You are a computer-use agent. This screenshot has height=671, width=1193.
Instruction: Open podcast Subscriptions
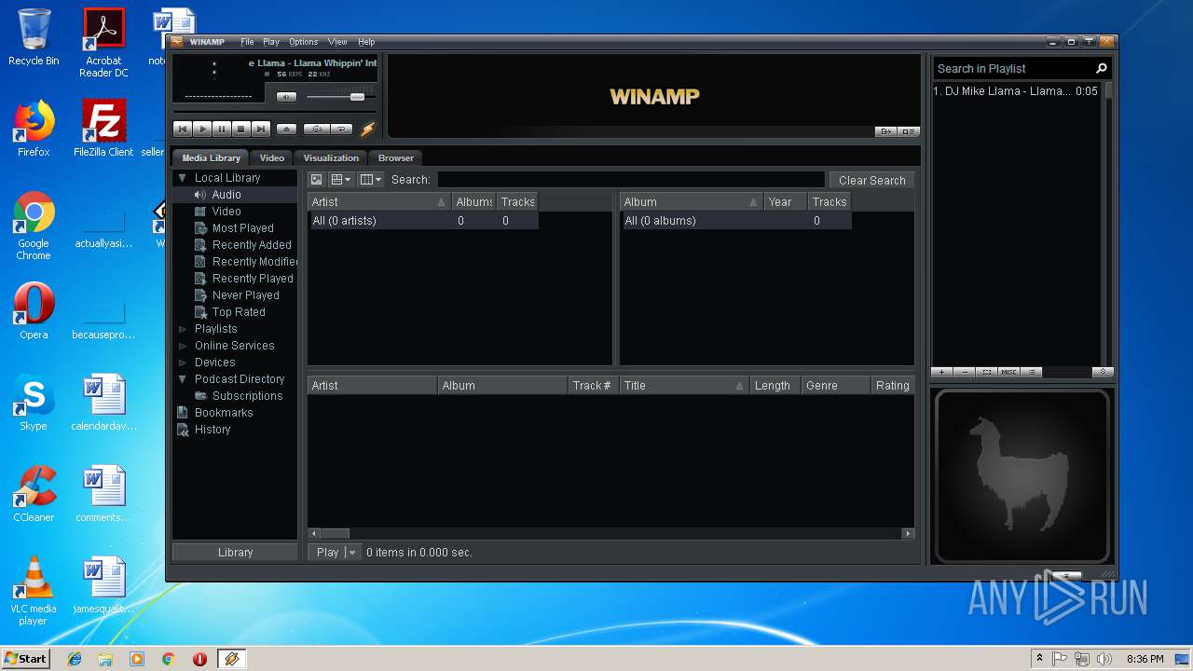pyautogui.click(x=247, y=396)
